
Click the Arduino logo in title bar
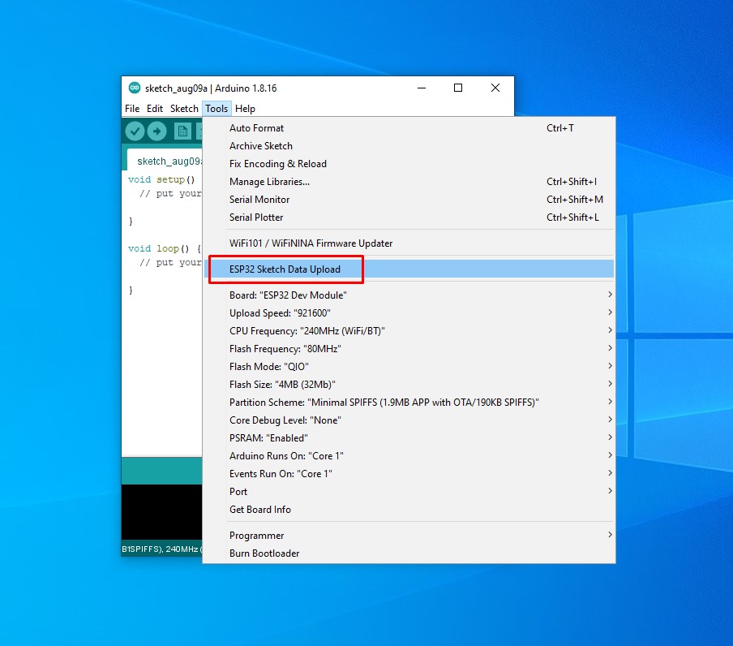(135, 88)
